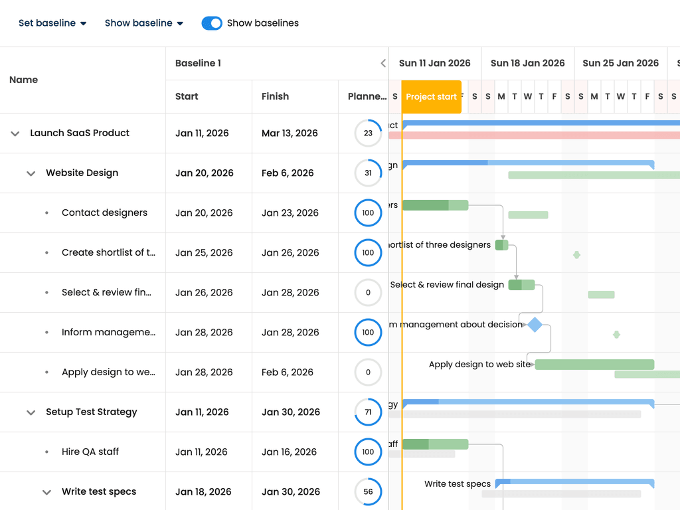Click the Project start timeline marker
Screen dimensions: 680x510
pyautogui.click(x=431, y=97)
